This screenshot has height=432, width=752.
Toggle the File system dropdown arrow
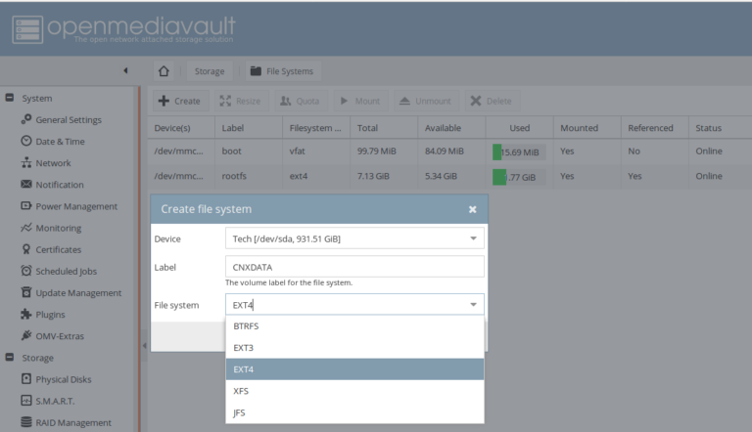[473, 305]
